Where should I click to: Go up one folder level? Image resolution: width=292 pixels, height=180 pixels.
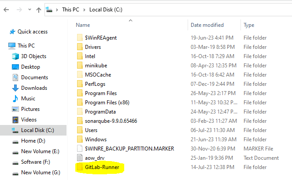(39, 10)
